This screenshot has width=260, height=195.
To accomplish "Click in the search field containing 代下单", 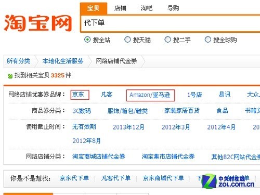I will (171, 23).
